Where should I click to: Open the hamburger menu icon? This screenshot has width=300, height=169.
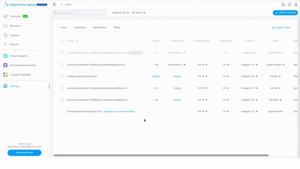pos(54,4)
